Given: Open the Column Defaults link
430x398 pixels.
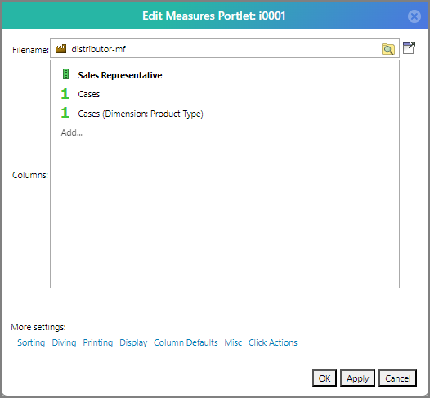Looking at the screenshot, I should 186,342.
